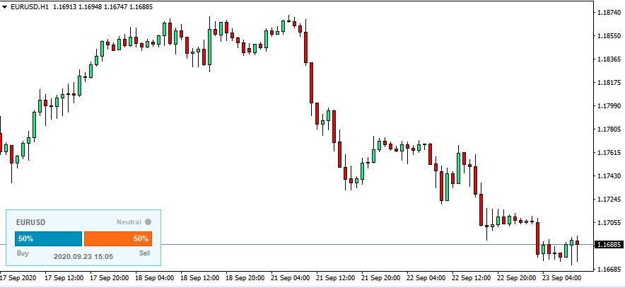625x288 pixels.
Task: Click the 1.17430 price axis label
Action: pyautogui.click(x=608, y=176)
